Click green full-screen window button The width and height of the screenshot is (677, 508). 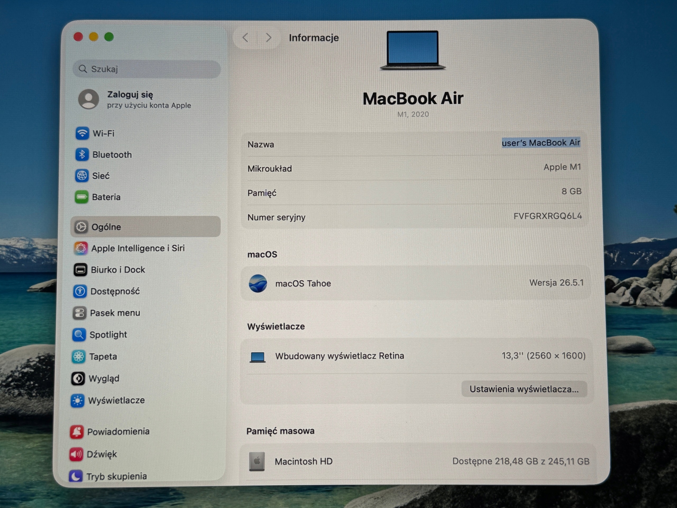pyautogui.click(x=109, y=37)
